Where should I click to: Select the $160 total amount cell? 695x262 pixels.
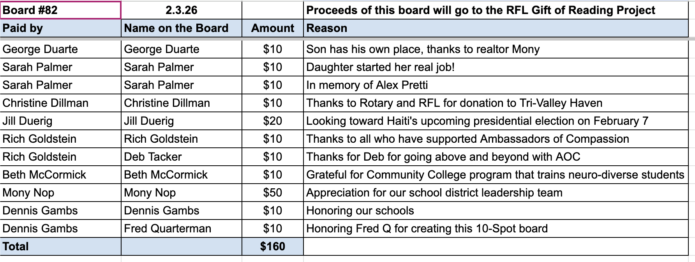click(272, 246)
